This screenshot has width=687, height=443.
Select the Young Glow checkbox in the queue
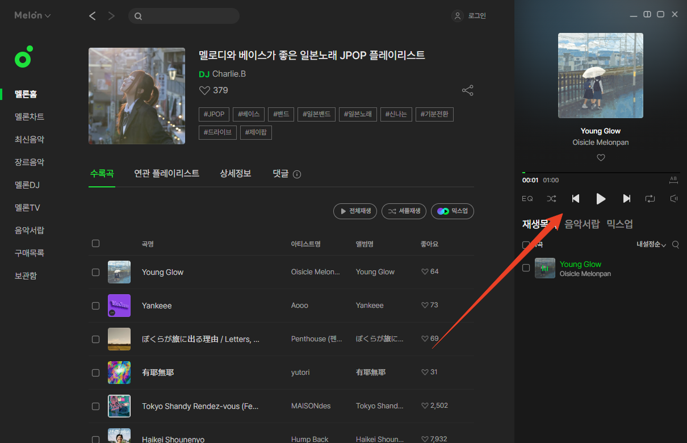coord(526,268)
